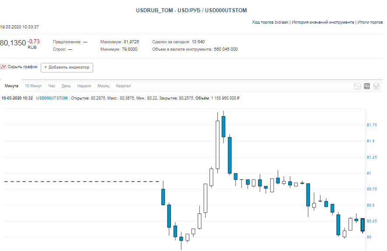387x251 pixels.
Task: Add an indicator with Добавить индикатор
Action: point(67,67)
